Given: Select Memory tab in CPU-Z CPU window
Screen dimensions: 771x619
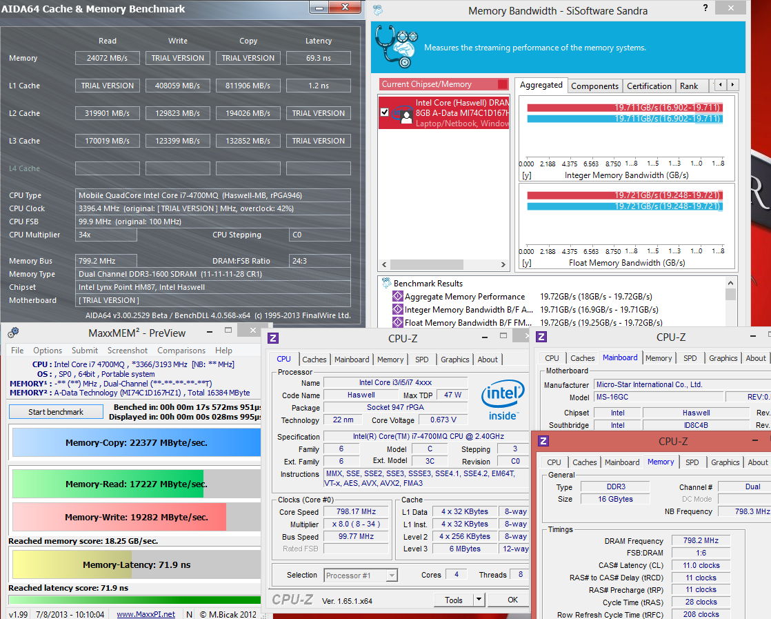Looking at the screenshot, I should (390, 360).
